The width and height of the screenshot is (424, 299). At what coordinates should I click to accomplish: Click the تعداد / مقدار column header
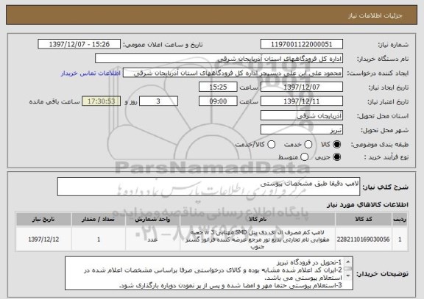tap(99, 220)
